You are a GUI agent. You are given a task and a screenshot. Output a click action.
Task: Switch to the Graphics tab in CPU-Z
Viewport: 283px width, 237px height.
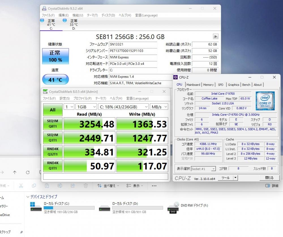coord(233,85)
